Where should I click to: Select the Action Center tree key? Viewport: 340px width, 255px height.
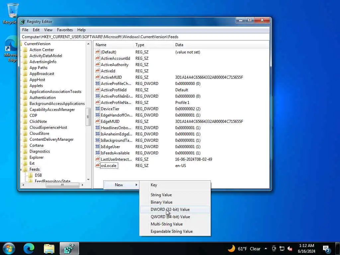[x=42, y=50]
